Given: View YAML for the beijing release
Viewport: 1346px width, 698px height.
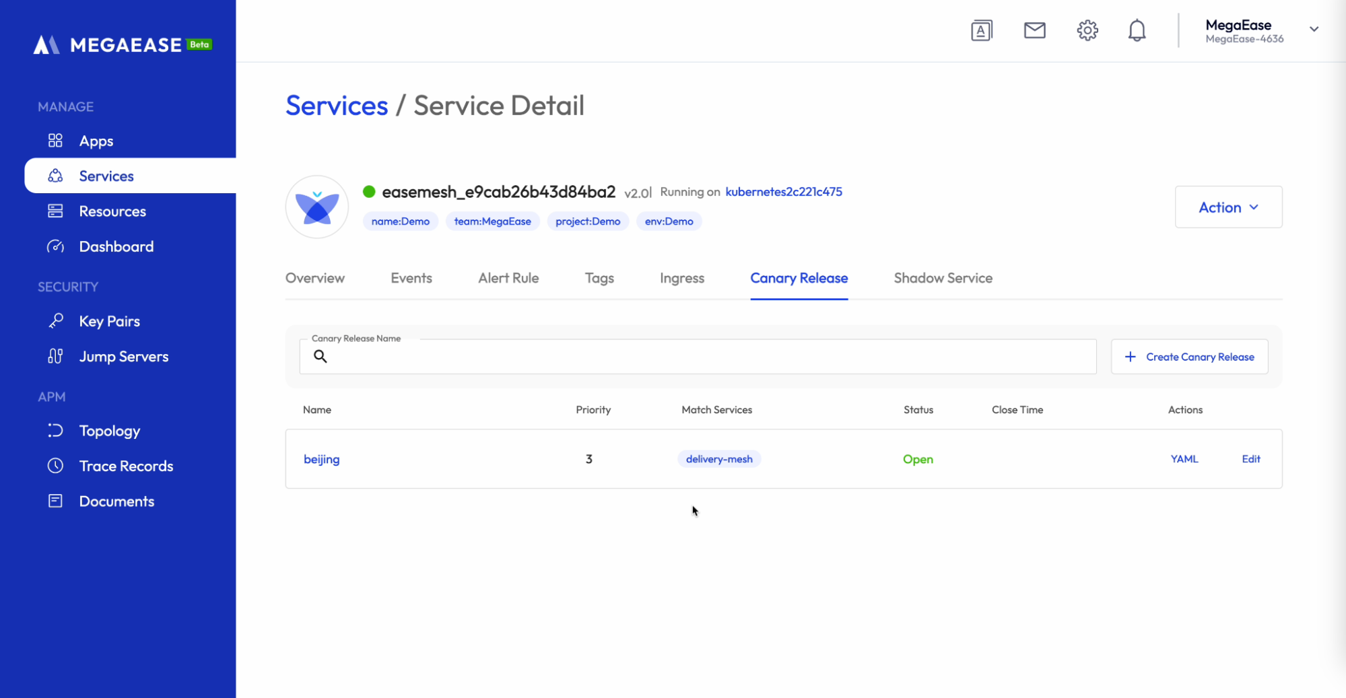Looking at the screenshot, I should click(1184, 459).
